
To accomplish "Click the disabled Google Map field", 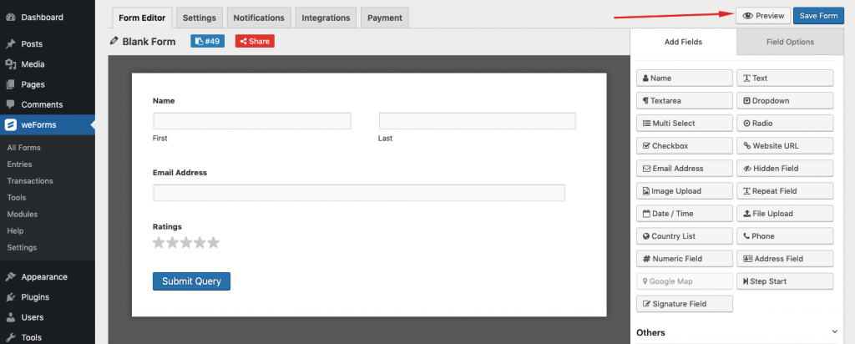I will tap(685, 281).
